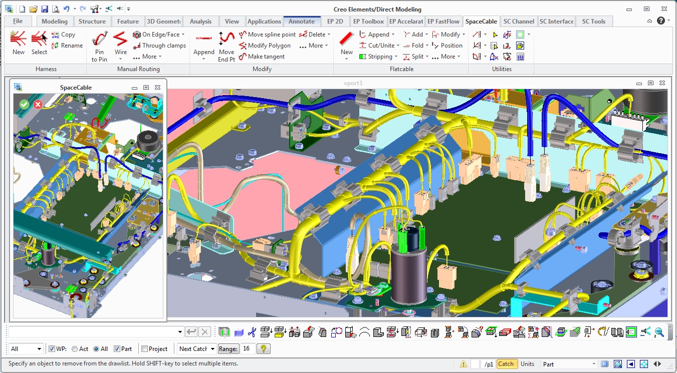Select the Pin to Pin routing tool

pyautogui.click(x=99, y=45)
